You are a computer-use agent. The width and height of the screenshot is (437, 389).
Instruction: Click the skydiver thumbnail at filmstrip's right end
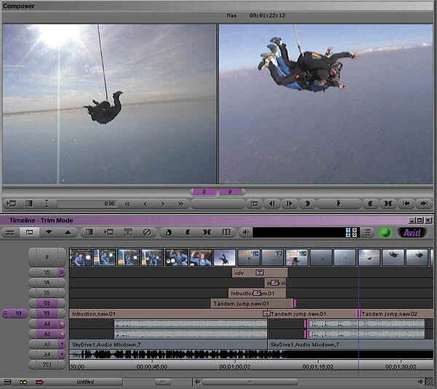[417, 257]
